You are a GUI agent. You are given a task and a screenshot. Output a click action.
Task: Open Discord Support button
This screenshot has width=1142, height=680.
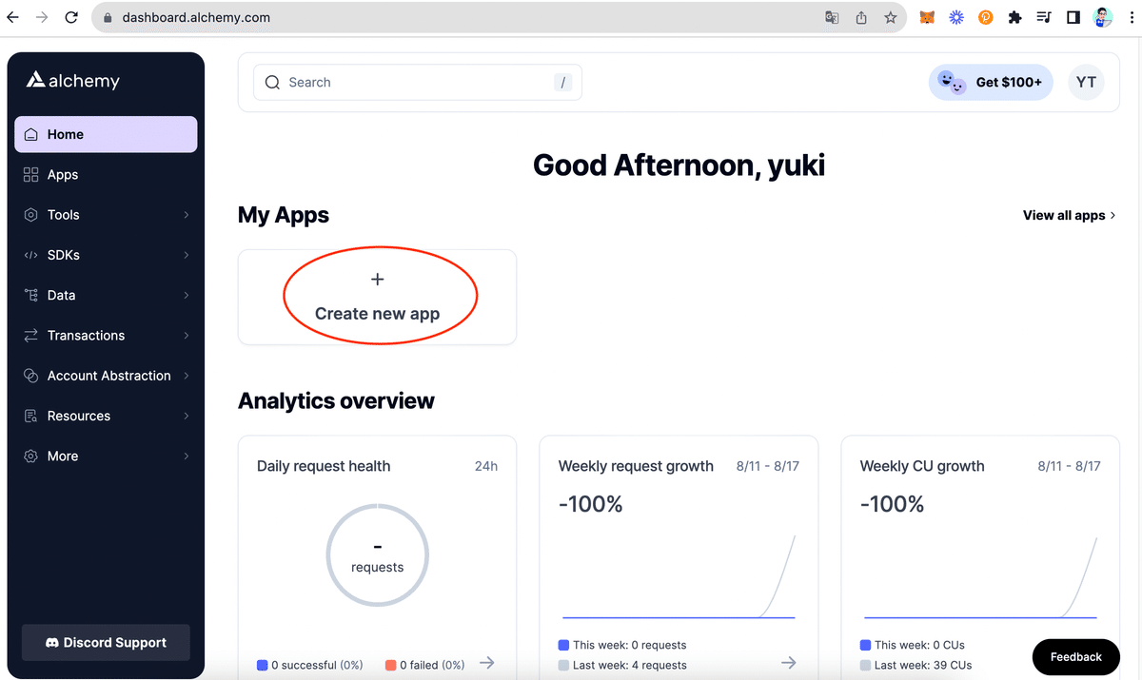tap(106, 643)
